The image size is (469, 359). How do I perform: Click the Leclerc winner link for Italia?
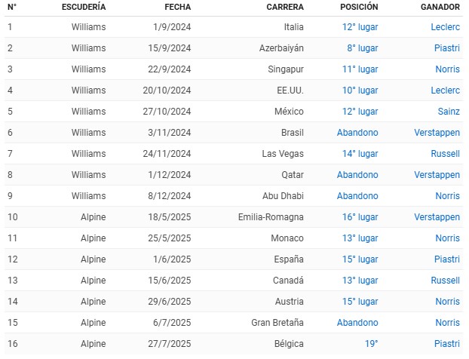point(445,27)
